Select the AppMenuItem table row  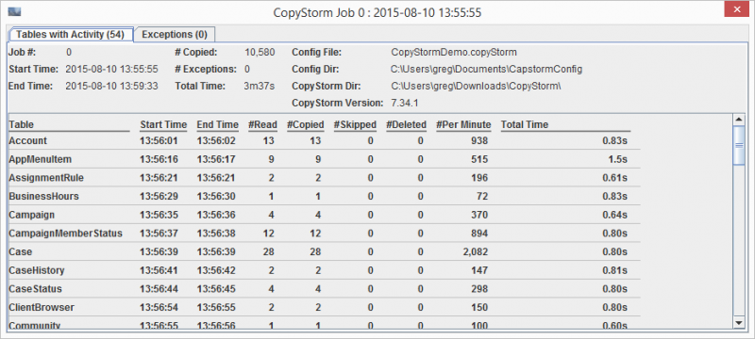[325, 159]
